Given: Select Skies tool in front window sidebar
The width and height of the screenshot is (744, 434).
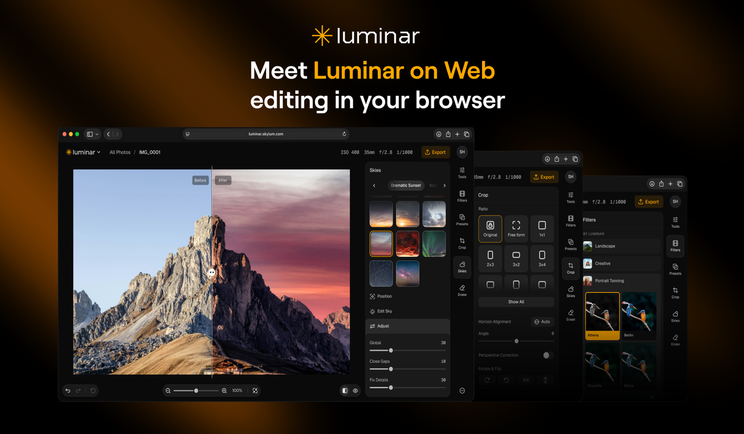Looking at the screenshot, I should [x=462, y=267].
